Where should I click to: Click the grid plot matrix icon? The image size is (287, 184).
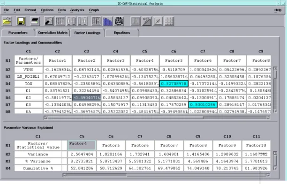(169, 21)
